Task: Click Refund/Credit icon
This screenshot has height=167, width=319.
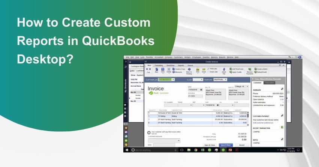Action: click(x=256, y=72)
